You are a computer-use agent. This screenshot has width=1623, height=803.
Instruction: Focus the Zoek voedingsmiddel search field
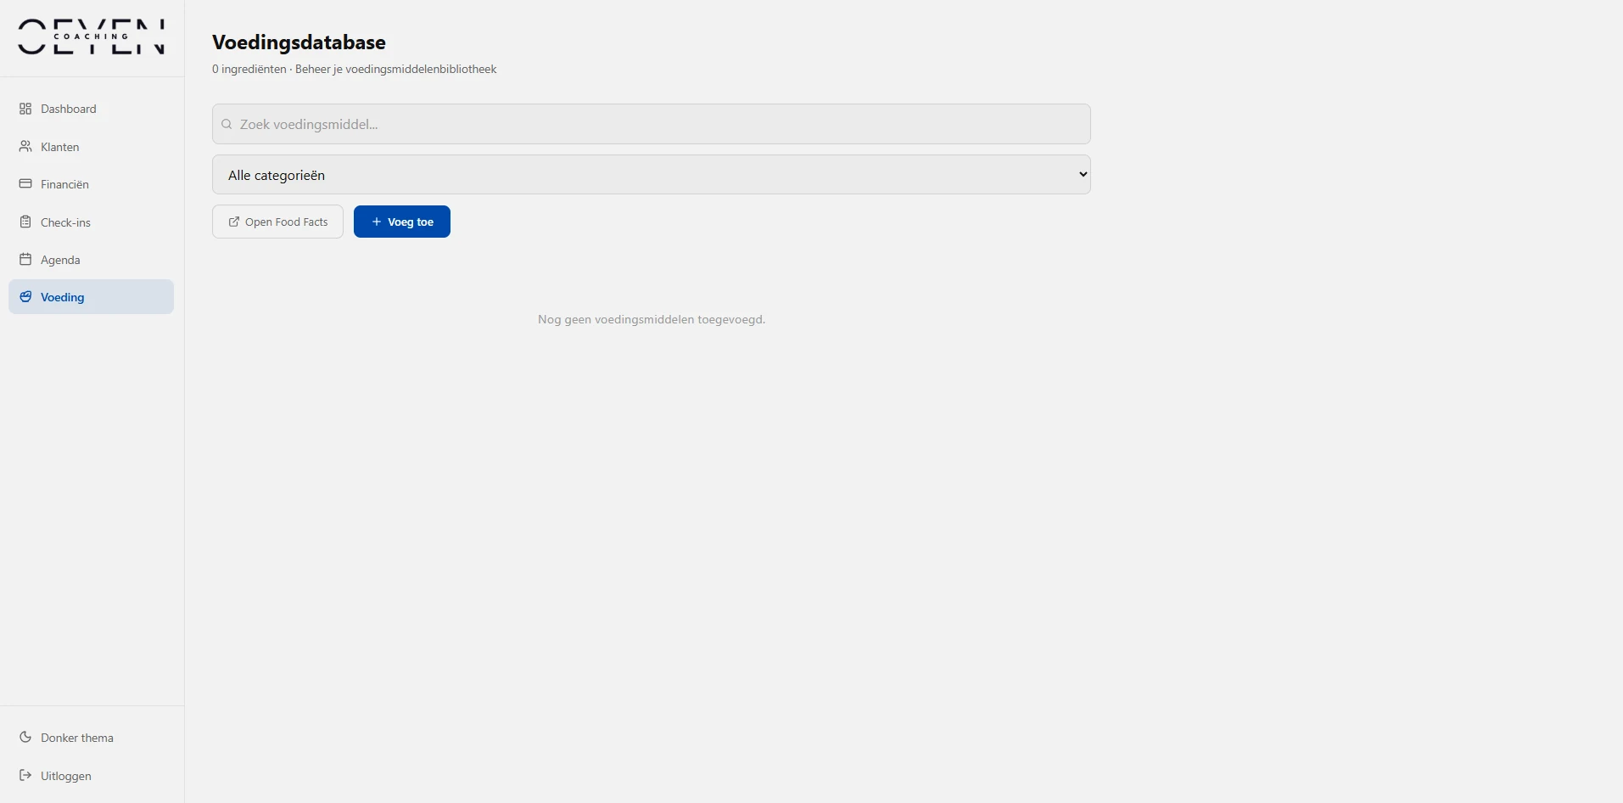[x=651, y=124]
